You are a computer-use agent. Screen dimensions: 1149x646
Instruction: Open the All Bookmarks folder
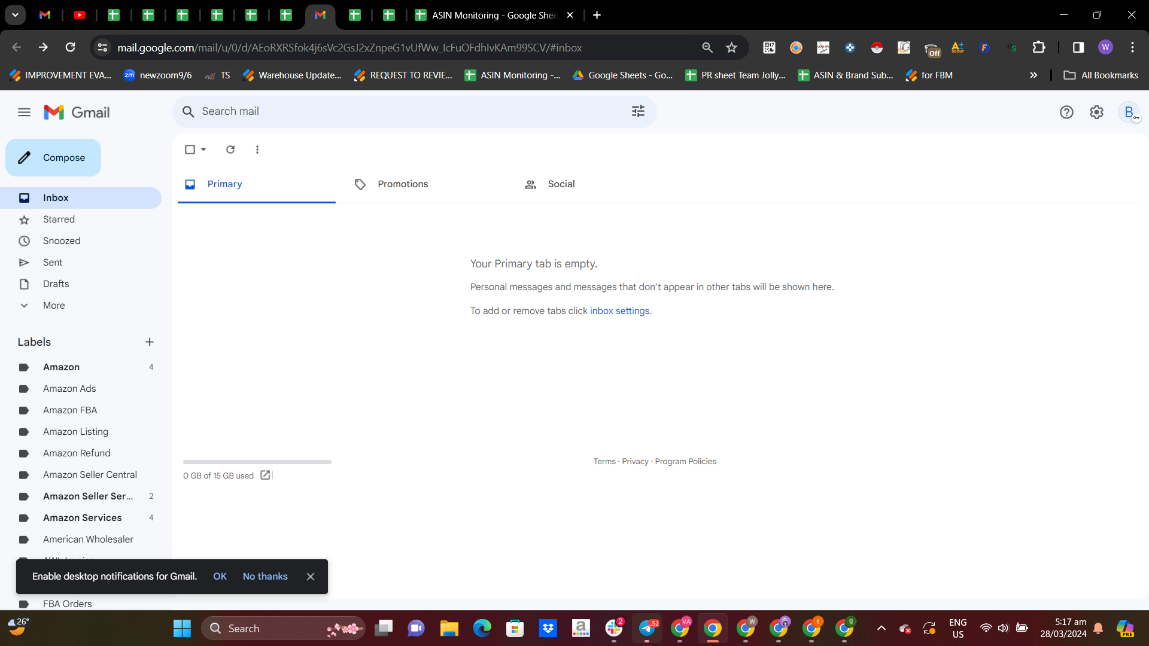pyautogui.click(x=1101, y=75)
